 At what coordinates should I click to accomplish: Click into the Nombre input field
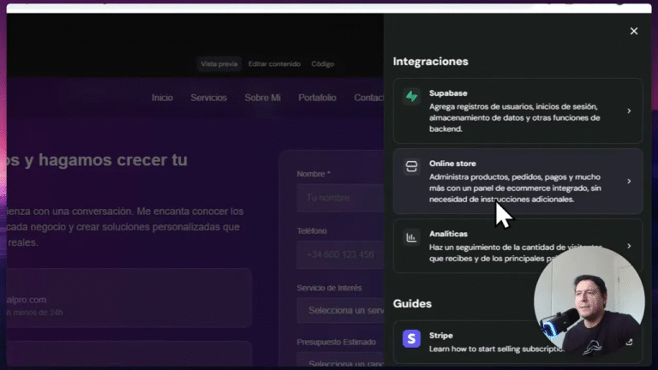click(340, 199)
